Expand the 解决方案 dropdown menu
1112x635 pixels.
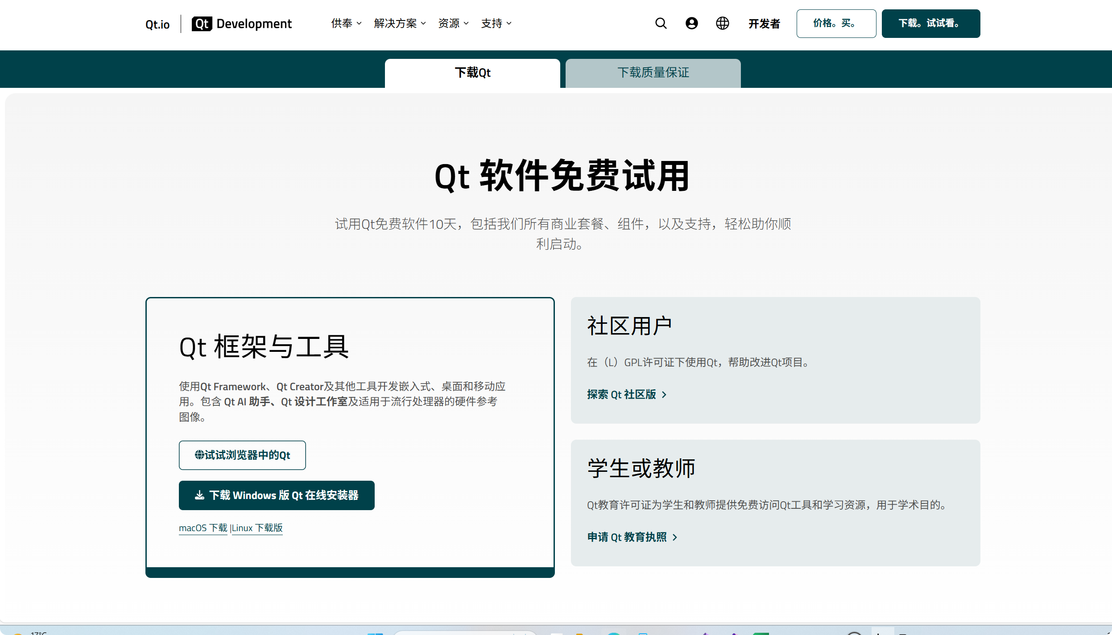(x=400, y=24)
